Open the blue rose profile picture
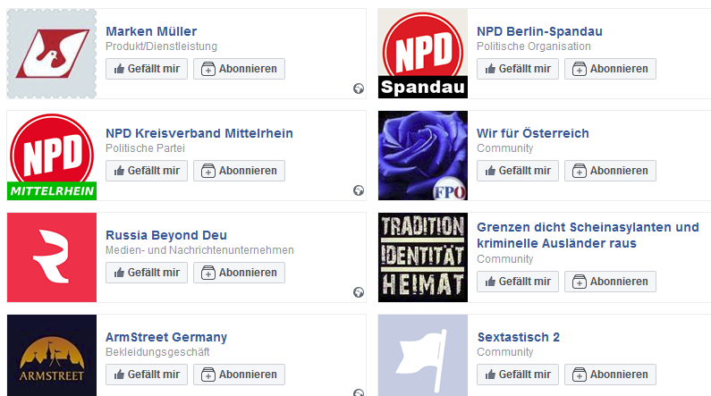Viewport: 711px width, 396px height. point(423,156)
